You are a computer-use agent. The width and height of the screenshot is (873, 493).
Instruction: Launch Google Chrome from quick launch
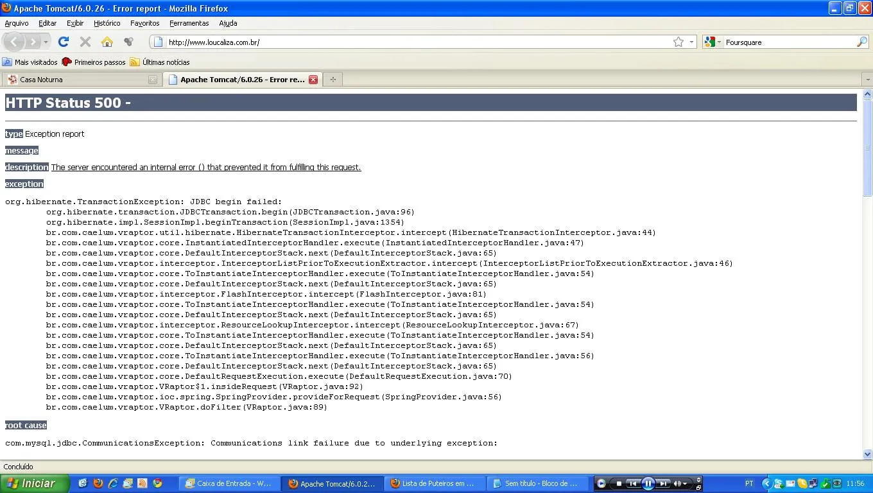pos(157,483)
